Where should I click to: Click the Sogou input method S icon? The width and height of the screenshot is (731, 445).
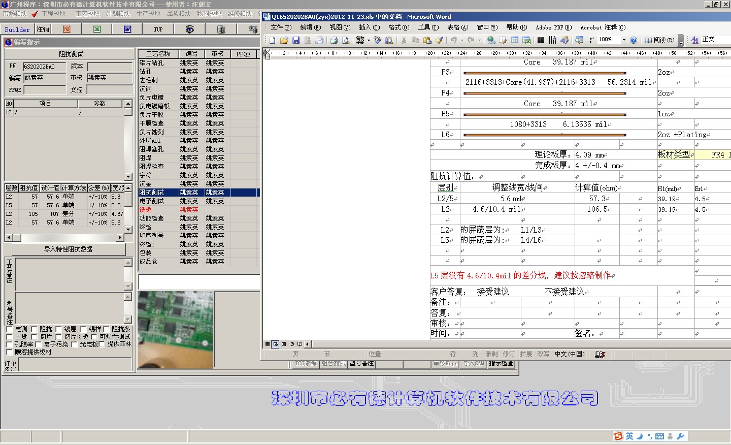pyautogui.click(x=618, y=436)
